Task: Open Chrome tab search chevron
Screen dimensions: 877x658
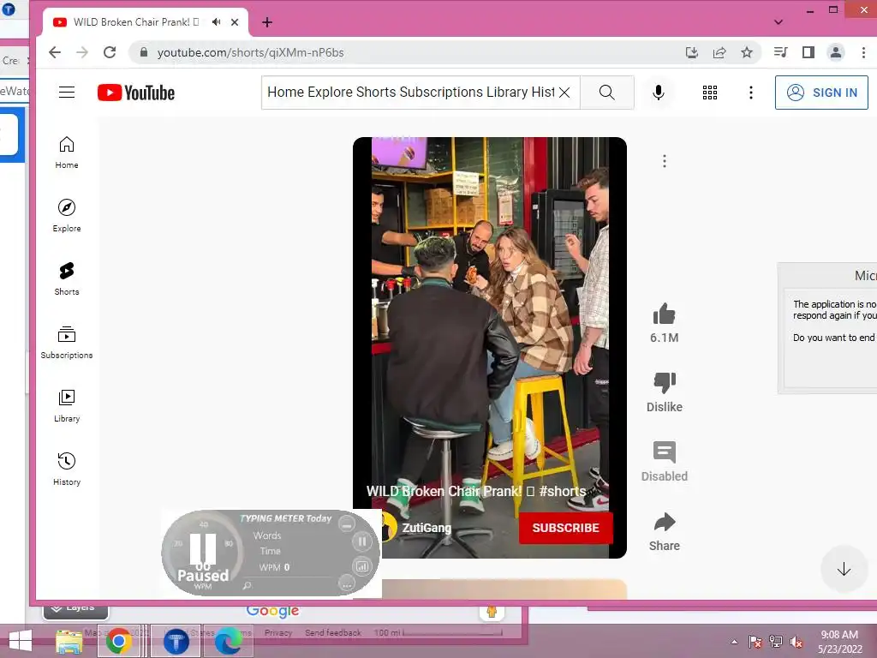Action: coord(778,22)
